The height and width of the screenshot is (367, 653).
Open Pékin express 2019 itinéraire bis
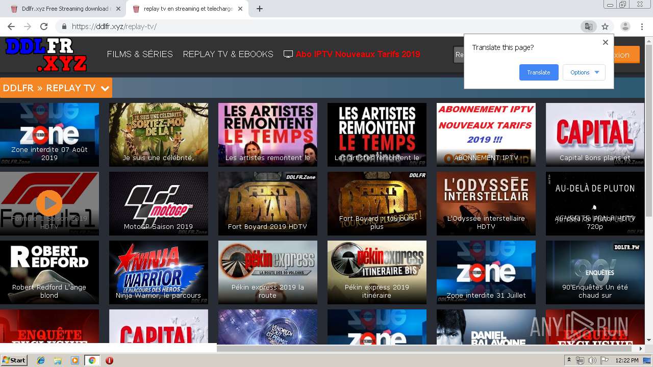[377, 272]
